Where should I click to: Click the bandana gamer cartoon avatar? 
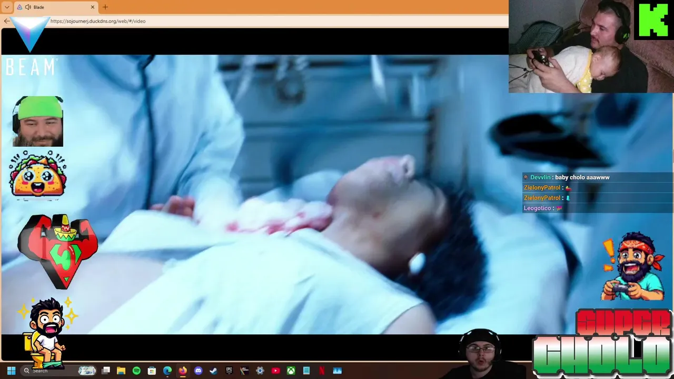[x=633, y=266]
